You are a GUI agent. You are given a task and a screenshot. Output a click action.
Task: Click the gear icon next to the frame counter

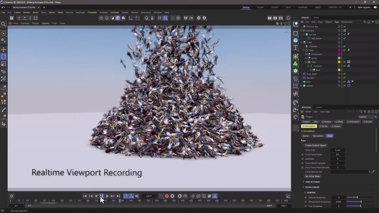[172, 196]
